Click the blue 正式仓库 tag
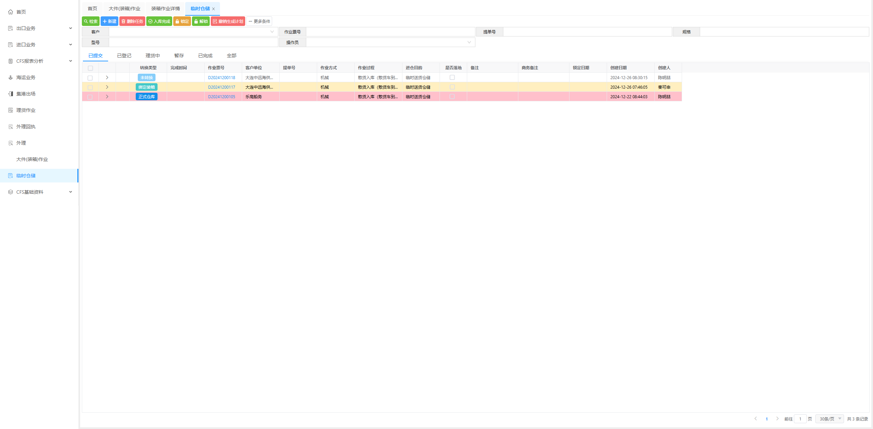 pyautogui.click(x=147, y=97)
